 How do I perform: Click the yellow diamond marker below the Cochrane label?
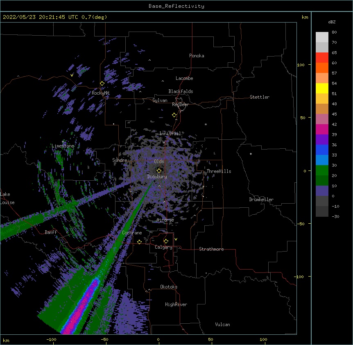[139, 242]
